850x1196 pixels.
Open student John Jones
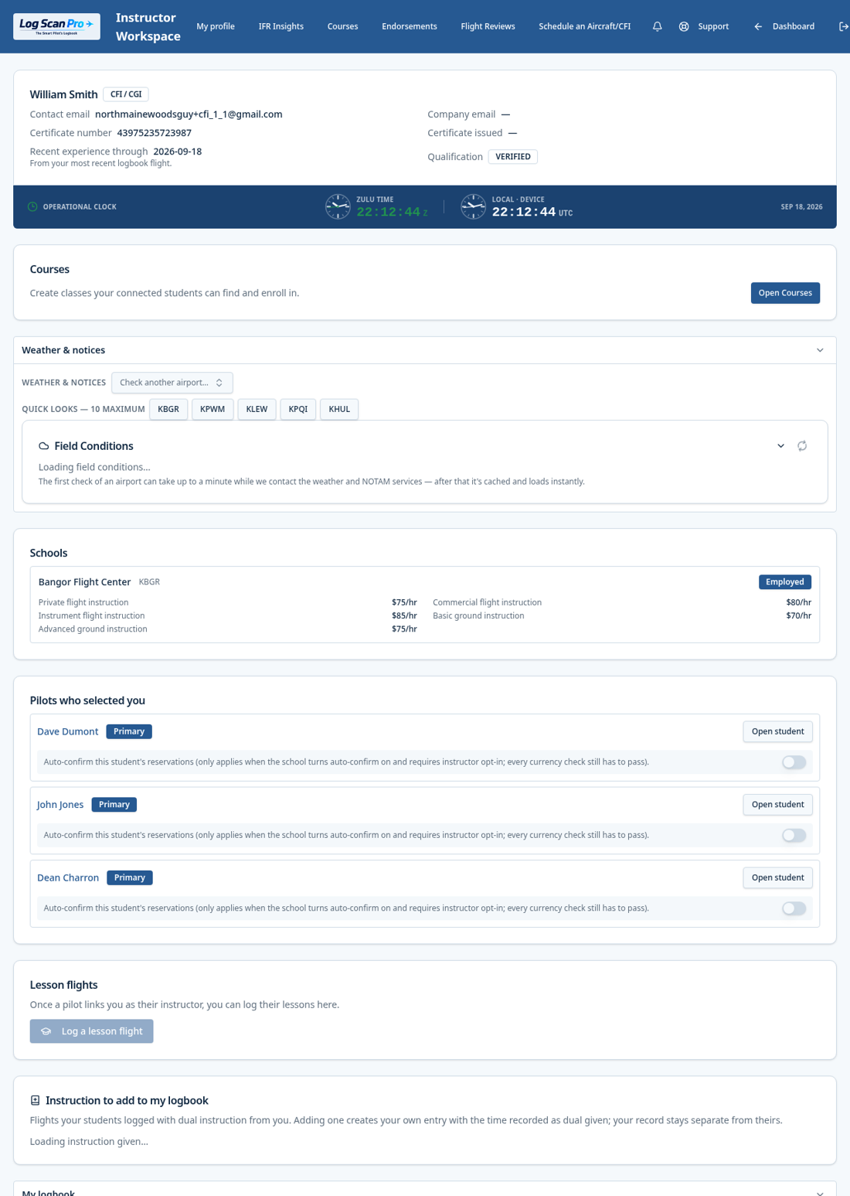click(777, 805)
